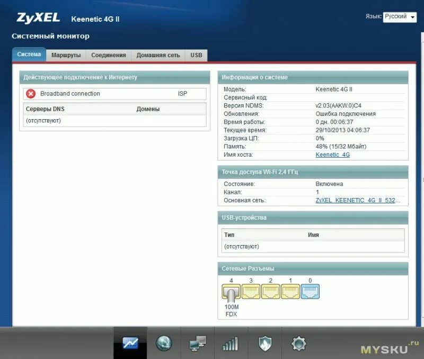The height and width of the screenshot is (359, 424).
Task: Click network port 3 icon
Action: click(251, 291)
